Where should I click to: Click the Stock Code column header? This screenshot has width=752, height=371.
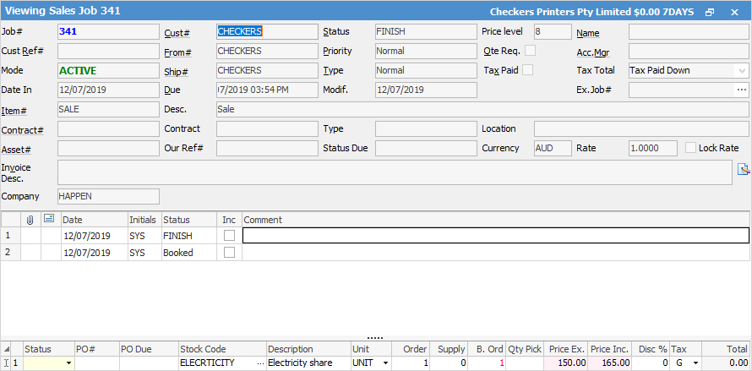203,349
